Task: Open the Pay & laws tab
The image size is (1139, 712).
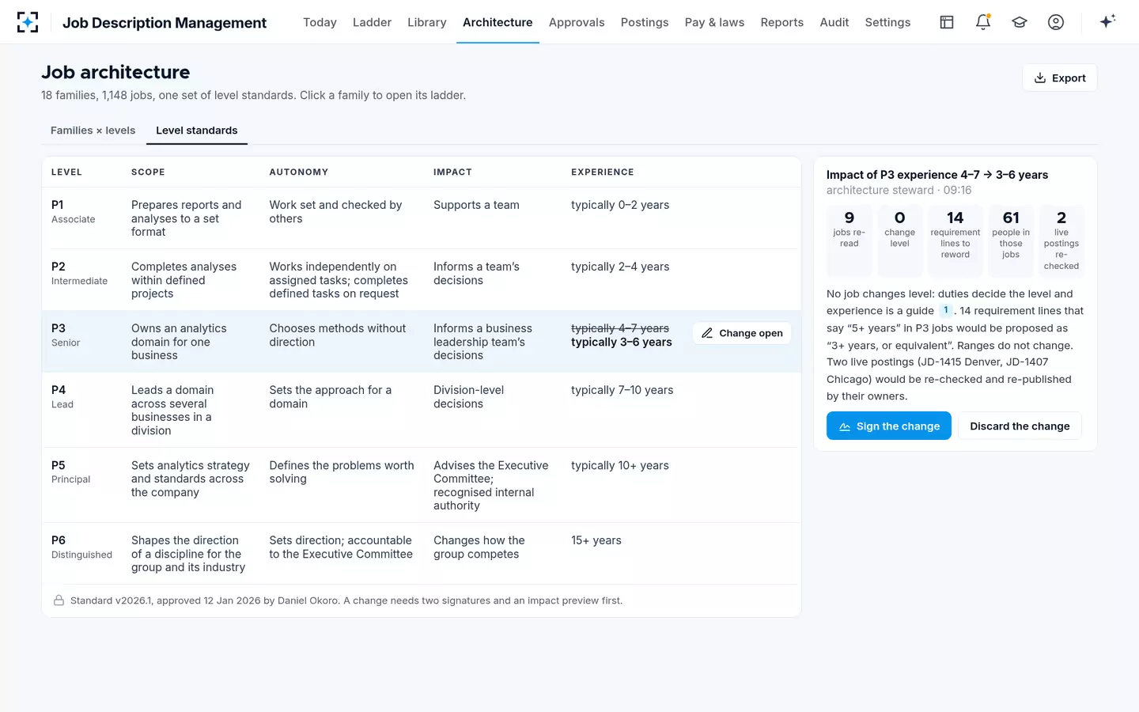Action: tap(714, 22)
